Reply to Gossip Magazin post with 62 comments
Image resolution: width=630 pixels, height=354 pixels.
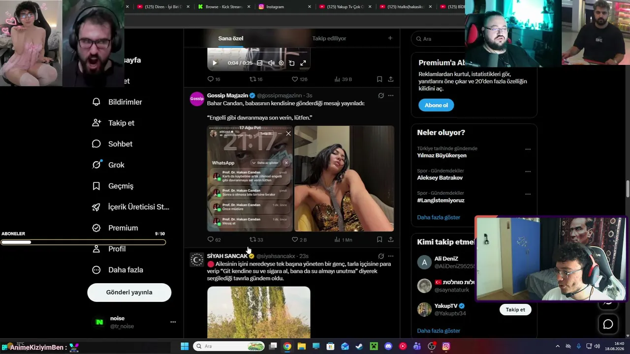click(214, 239)
